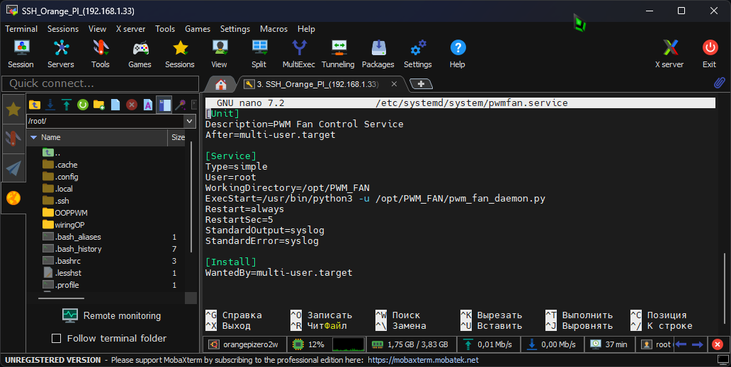The image size is (731, 367).
Task: Click the Name column sort arrow
Action: coord(33,137)
